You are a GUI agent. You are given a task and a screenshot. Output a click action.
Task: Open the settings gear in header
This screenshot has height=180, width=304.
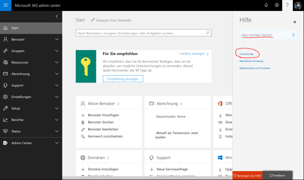[277, 5]
